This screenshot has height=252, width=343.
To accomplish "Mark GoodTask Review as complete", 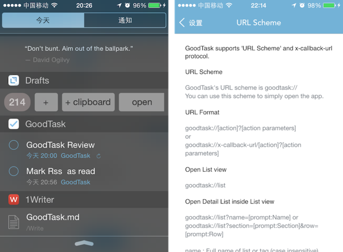I will (x=14, y=145).
